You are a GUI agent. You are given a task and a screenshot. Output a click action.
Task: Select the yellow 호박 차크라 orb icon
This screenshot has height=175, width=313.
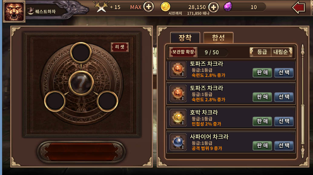178,118
